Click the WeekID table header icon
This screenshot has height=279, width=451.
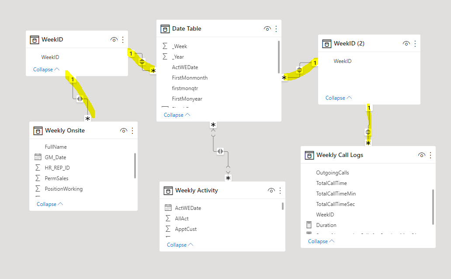34,40
